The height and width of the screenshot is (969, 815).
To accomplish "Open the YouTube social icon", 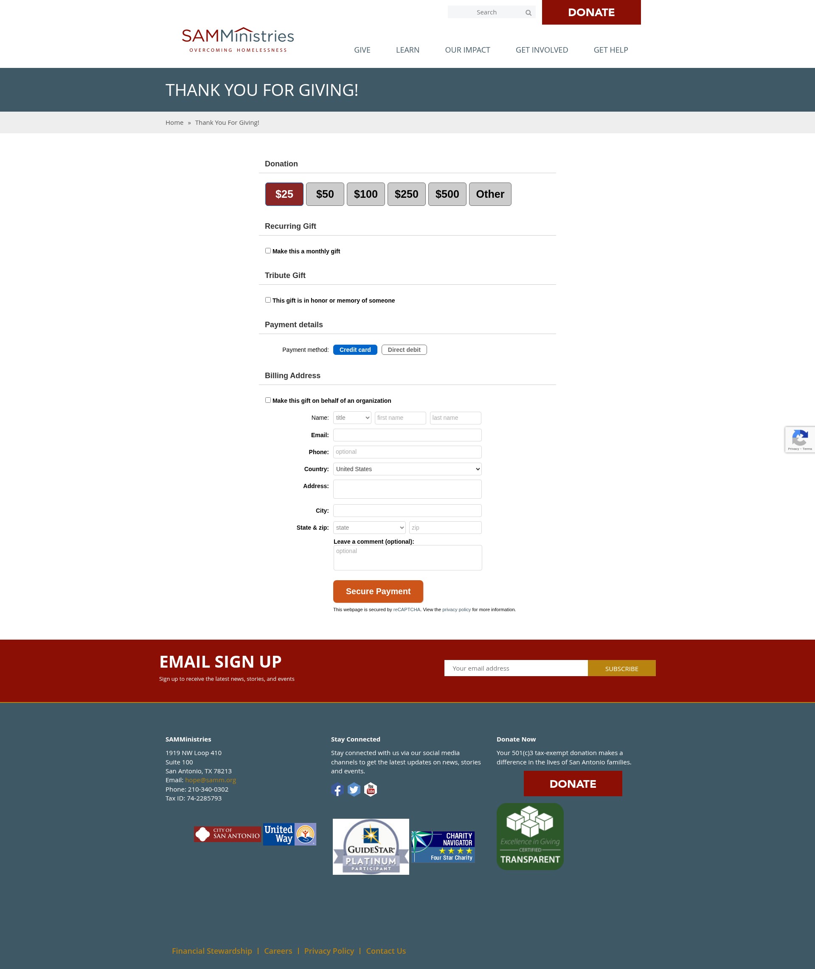I will pyautogui.click(x=371, y=789).
